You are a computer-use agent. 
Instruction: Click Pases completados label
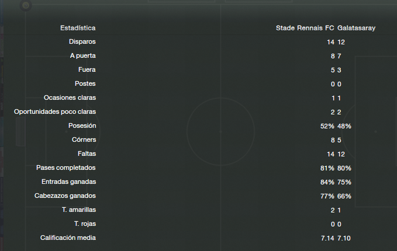tap(66, 168)
